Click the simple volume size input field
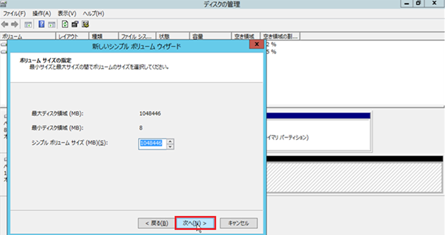This screenshot has height=235, width=445. pyautogui.click(x=152, y=143)
